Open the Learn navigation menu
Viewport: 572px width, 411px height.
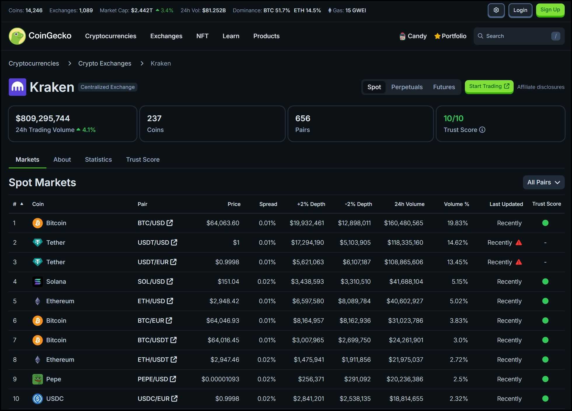tap(231, 36)
